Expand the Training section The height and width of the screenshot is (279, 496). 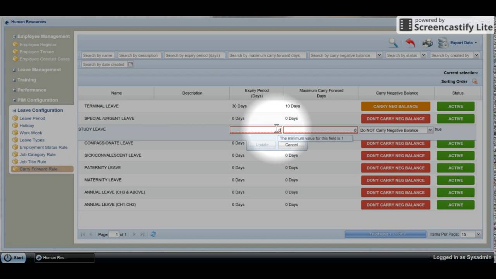tap(14, 80)
